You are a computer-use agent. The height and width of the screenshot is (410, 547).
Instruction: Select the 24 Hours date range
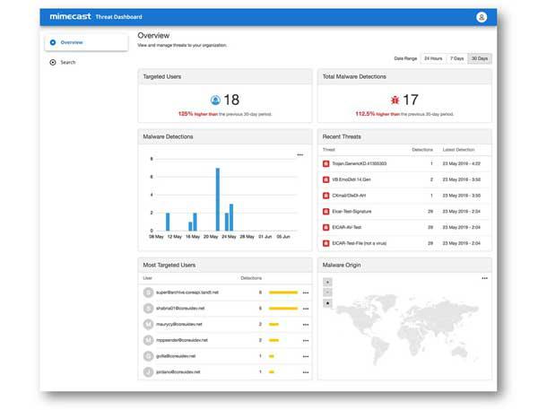[x=433, y=58]
